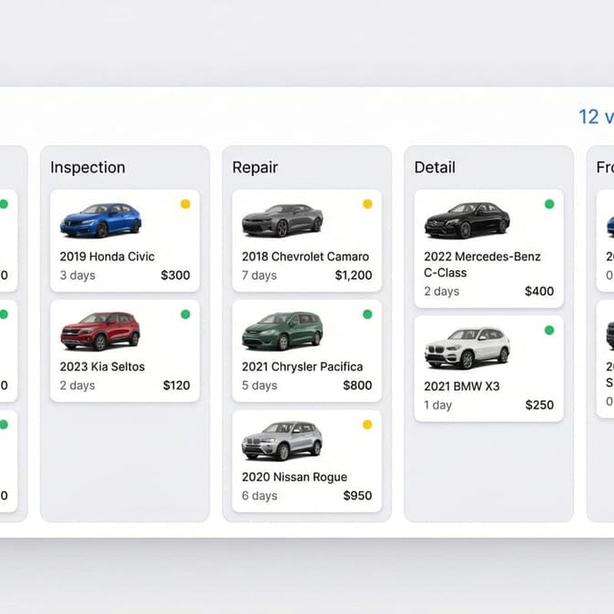Click the blue 2019 Honda Civic car image
Viewport: 614px width, 614px height.
101,220
